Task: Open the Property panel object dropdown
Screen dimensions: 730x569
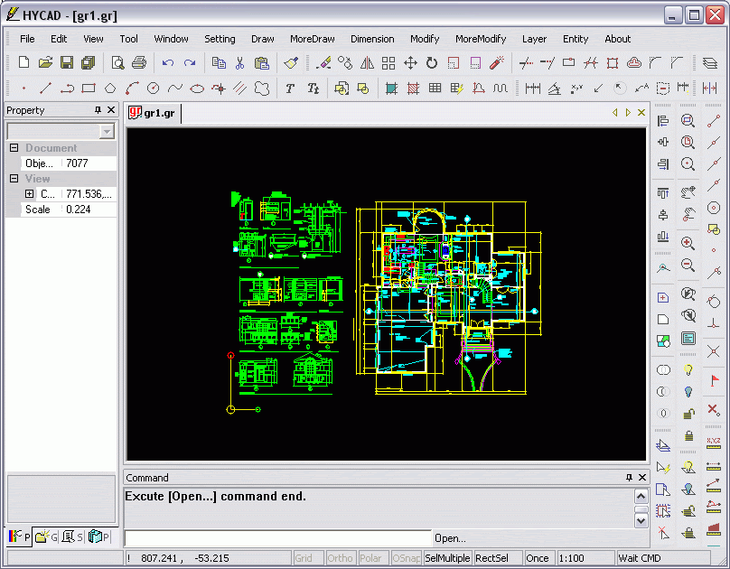Action: pos(108,132)
